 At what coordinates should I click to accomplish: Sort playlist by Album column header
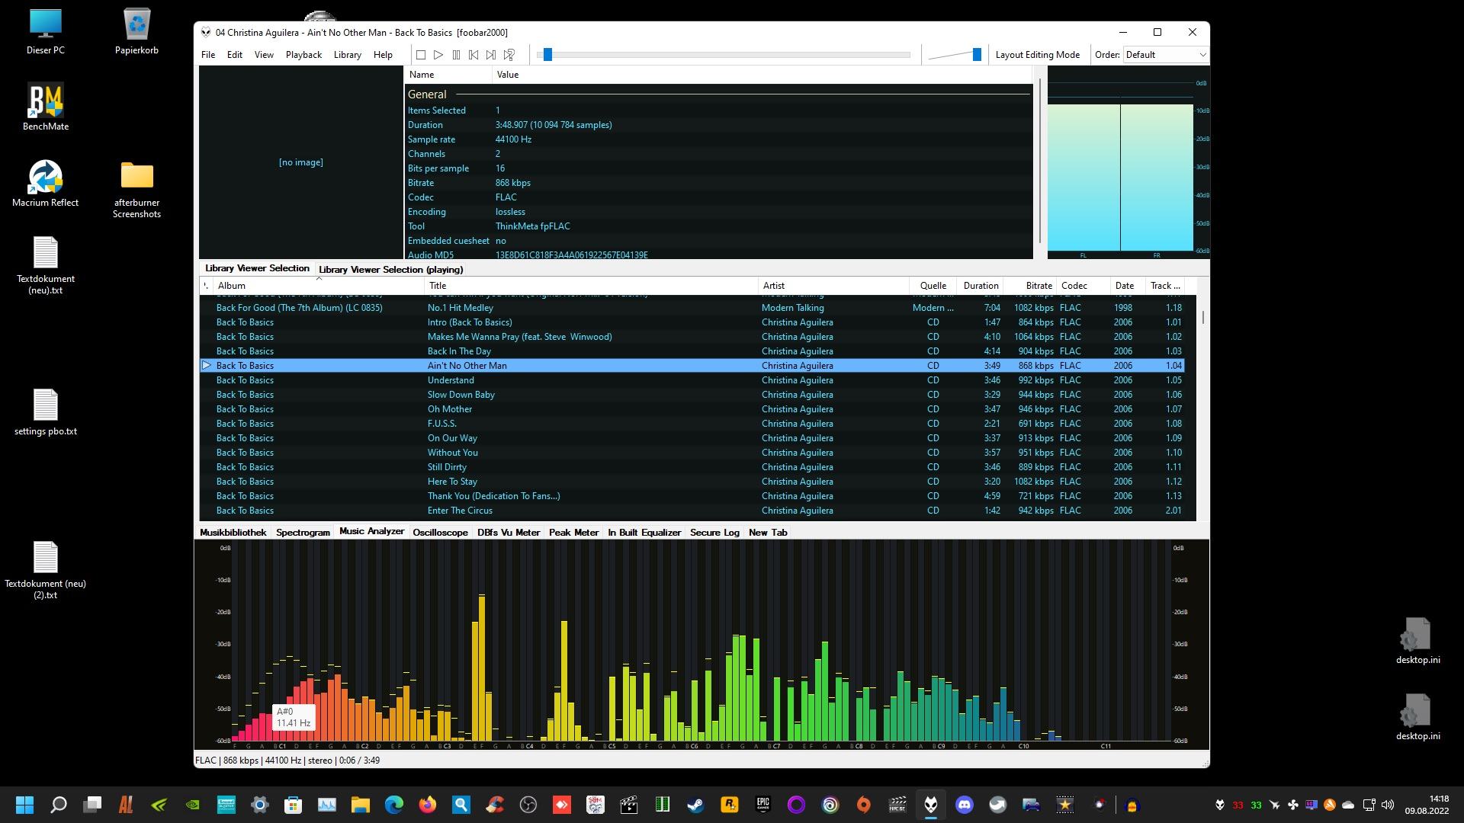pos(318,286)
